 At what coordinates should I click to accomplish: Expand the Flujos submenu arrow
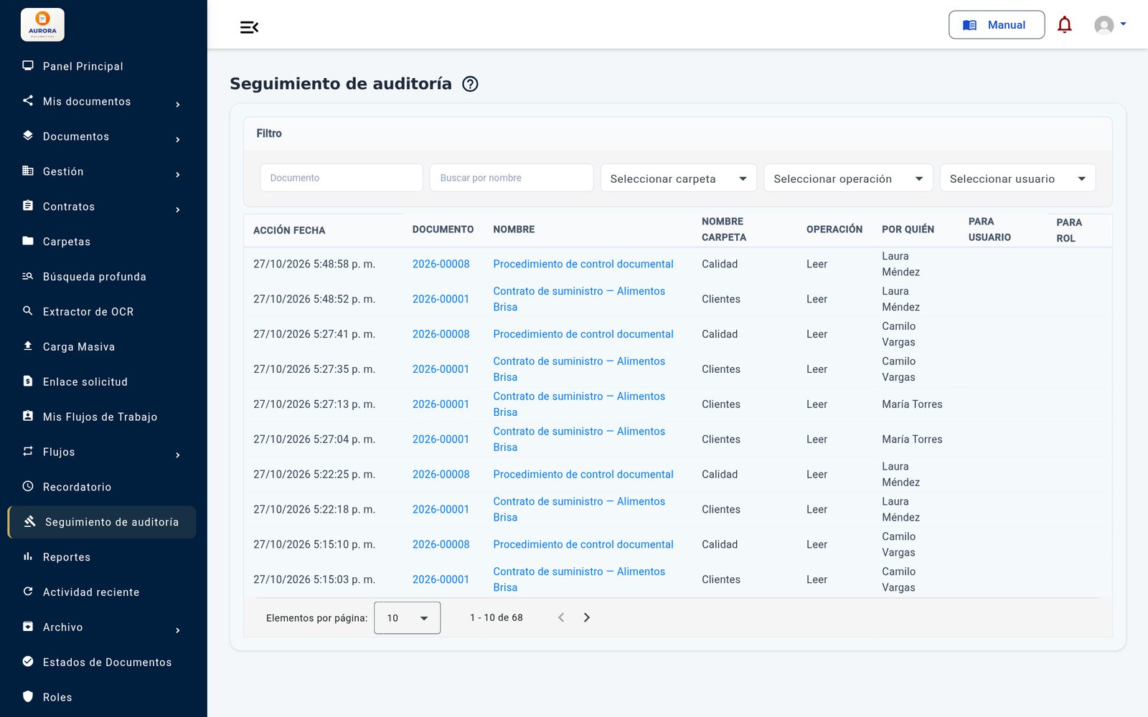[x=178, y=455]
